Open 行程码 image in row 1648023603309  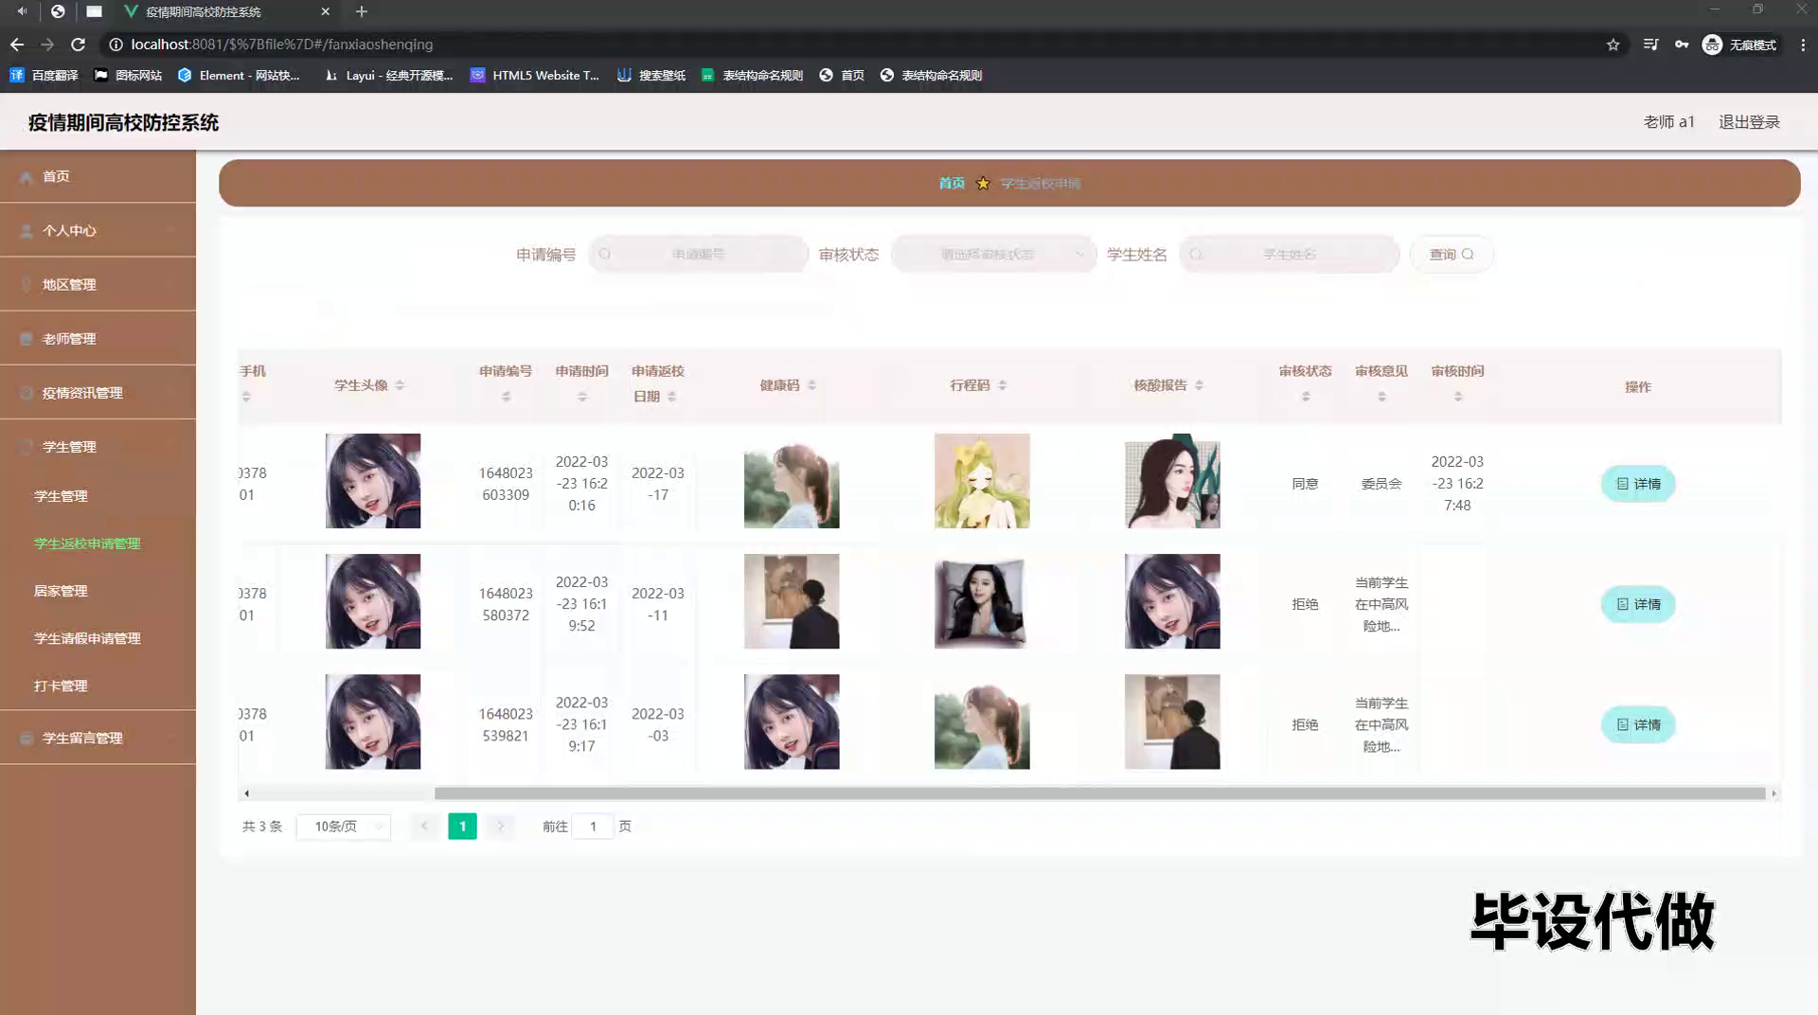[982, 481]
